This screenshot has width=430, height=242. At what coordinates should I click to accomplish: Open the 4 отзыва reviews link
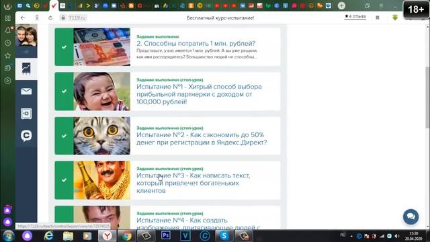(355, 16)
